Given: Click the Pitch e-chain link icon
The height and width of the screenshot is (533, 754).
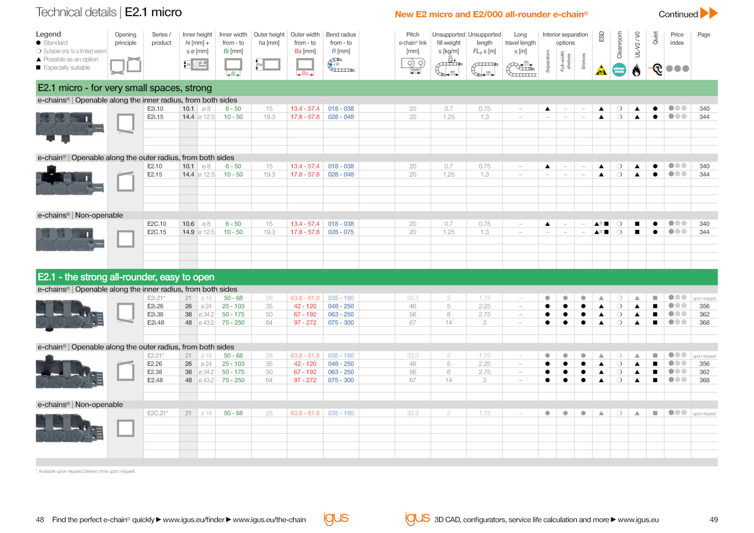Looking at the screenshot, I should pos(413,66).
